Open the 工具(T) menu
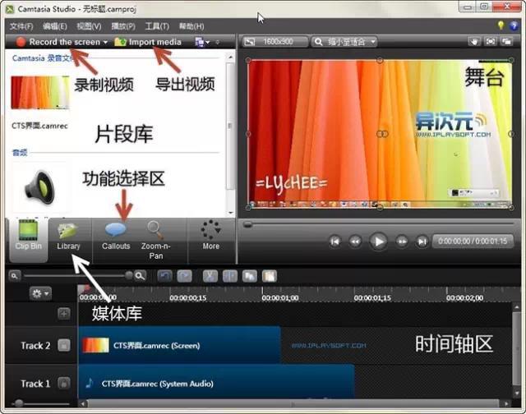Viewport: 526px width, 414px height. (x=157, y=26)
